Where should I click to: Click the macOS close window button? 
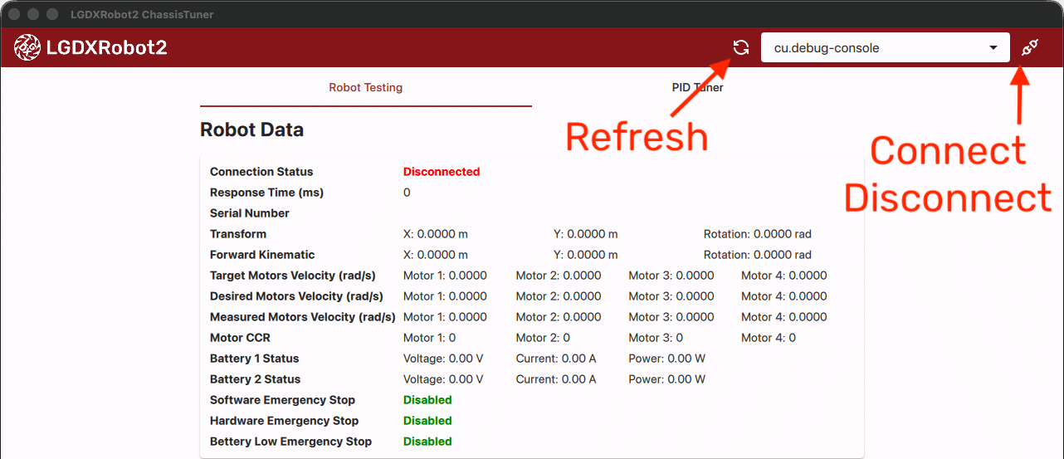[14, 14]
